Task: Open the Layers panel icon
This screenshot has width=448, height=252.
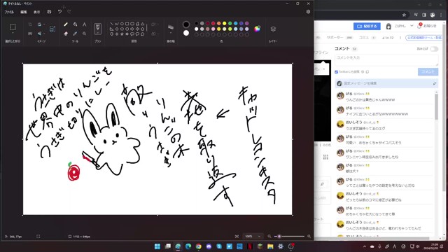Action: 273,29
